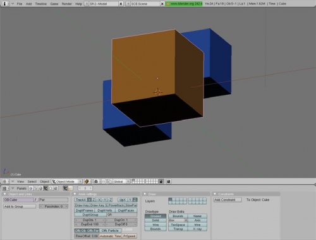316x240 pixels.
Task: Open the 3D View's Select menu
Action: (x=32, y=181)
